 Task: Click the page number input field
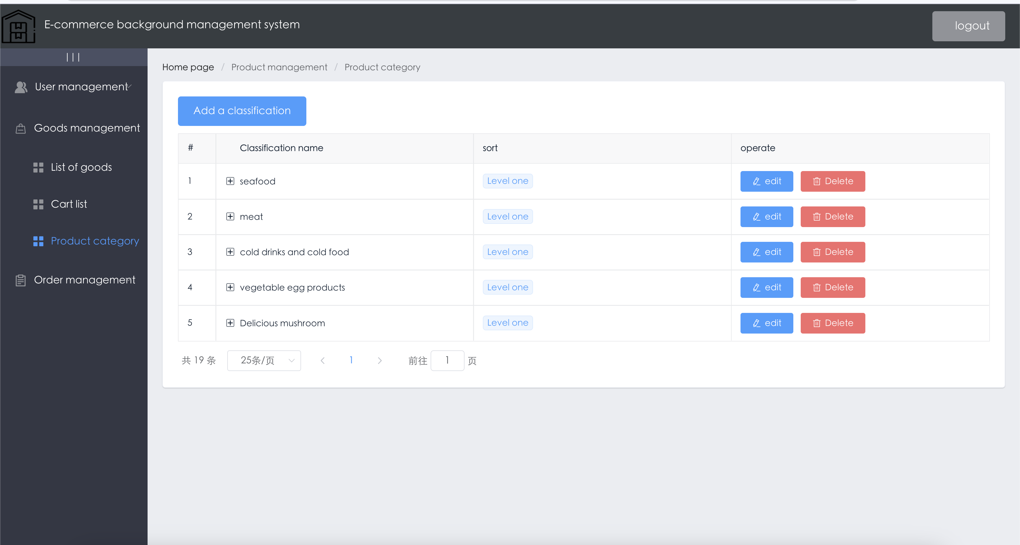click(447, 361)
